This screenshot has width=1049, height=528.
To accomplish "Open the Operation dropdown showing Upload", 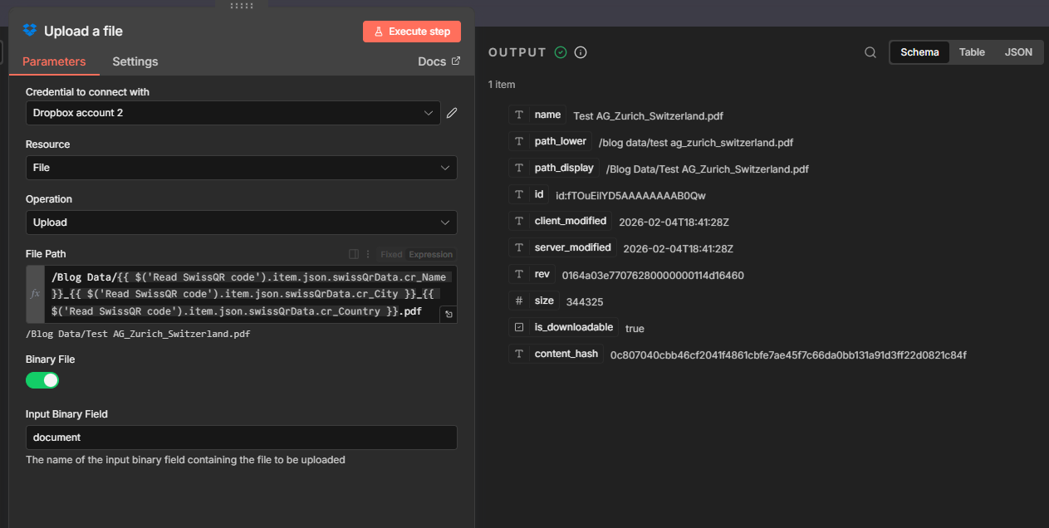I will click(x=241, y=222).
